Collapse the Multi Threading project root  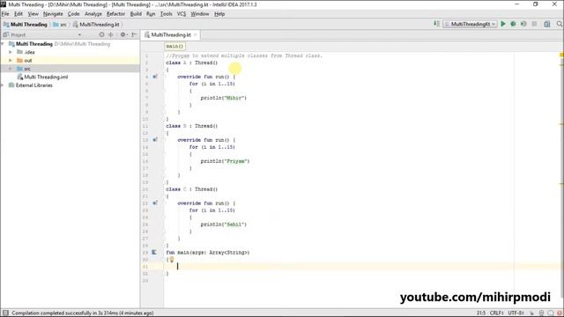tap(3, 44)
